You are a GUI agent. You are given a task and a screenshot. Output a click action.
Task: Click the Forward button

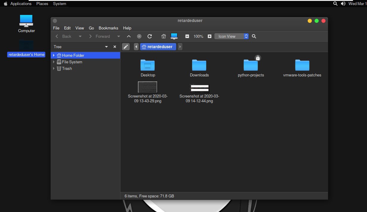click(100, 36)
